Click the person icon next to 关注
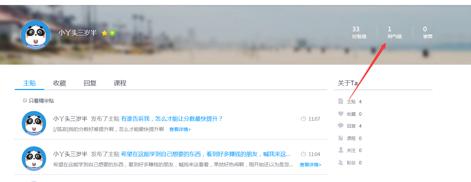The width and height of the screenshot is (471, 182). 341,150
